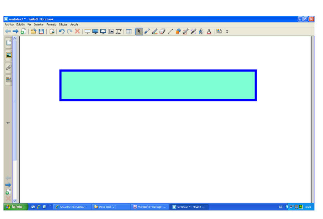Toggle sidebar side with double arrow

(8, 123)
